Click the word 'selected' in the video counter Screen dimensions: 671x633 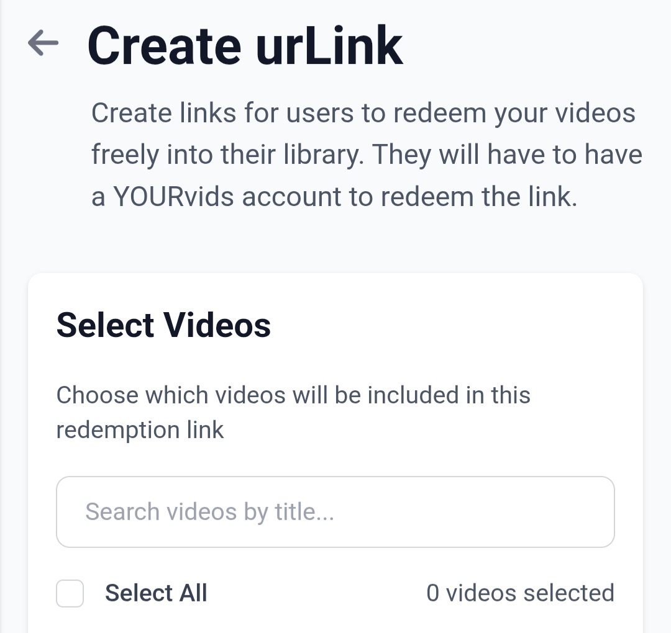point(569,593)
